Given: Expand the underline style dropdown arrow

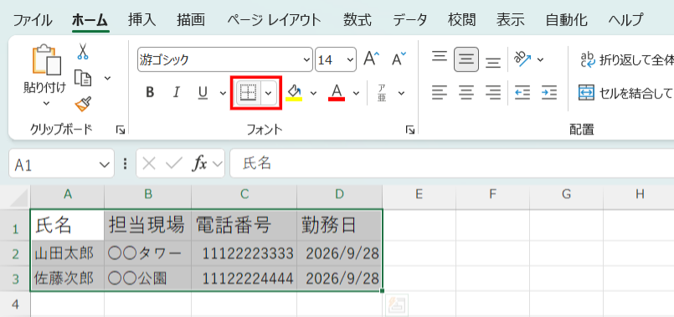Looking at the screenshot, I should (x=223, y=93).
